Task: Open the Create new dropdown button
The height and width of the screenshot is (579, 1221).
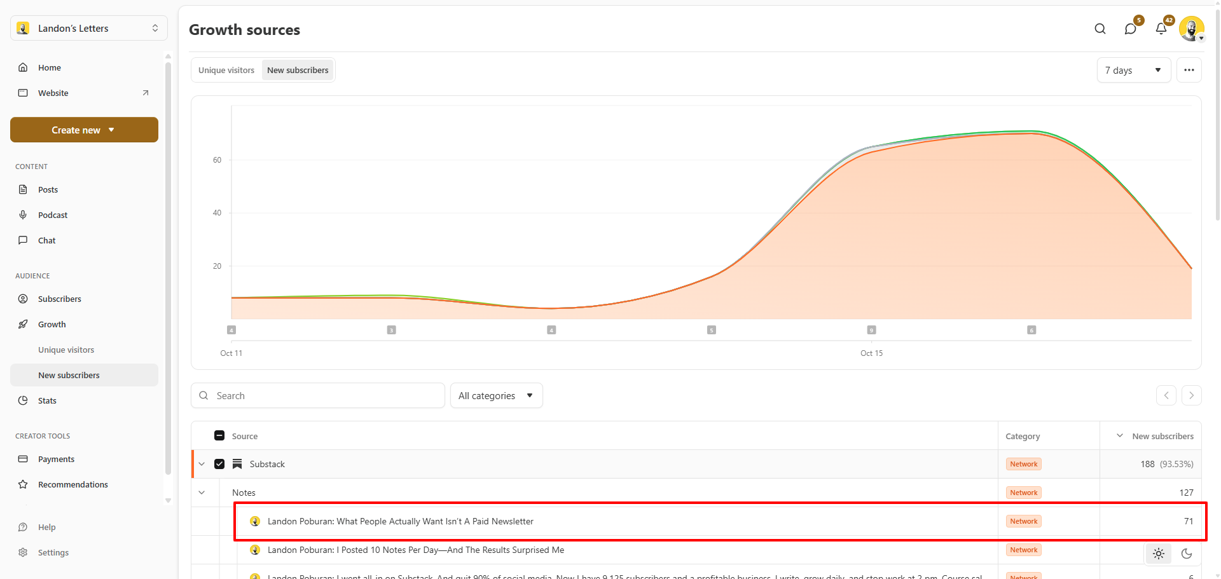Action: click(84, 130)
